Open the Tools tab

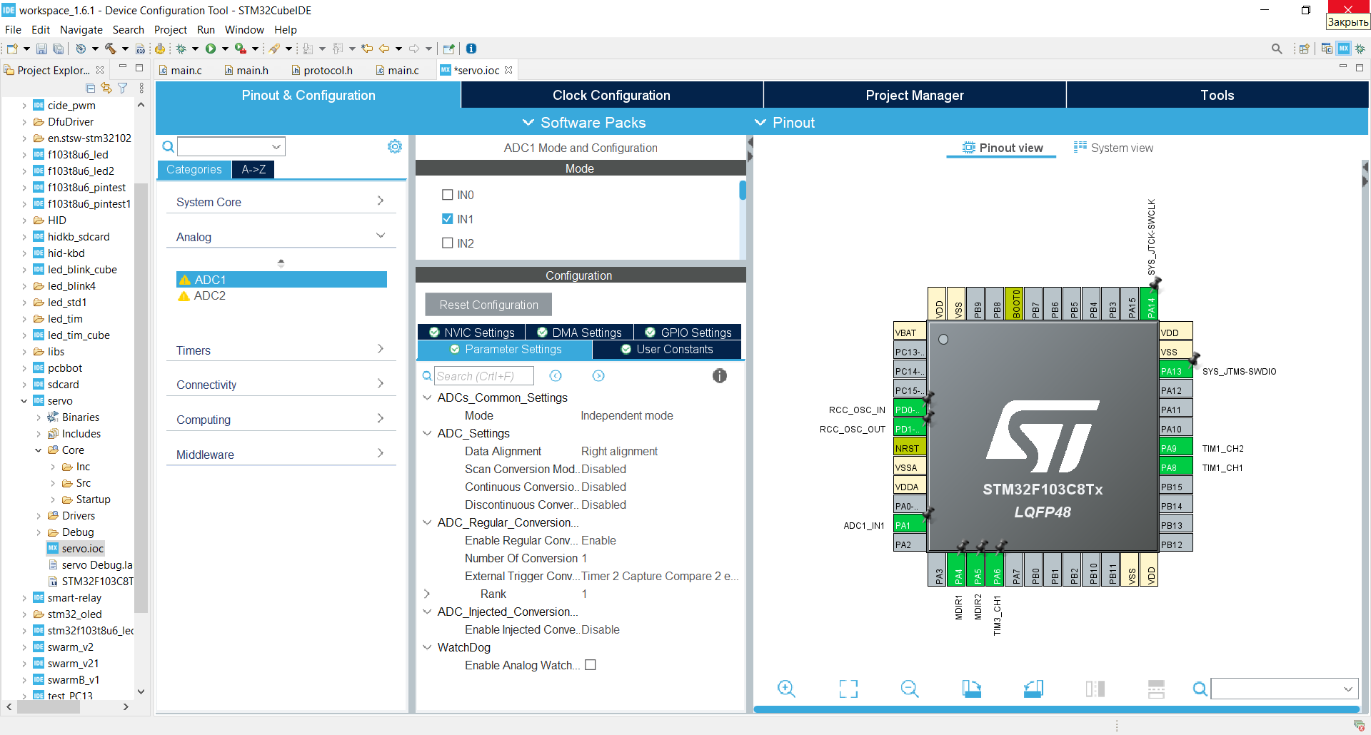pos(1217,95)
